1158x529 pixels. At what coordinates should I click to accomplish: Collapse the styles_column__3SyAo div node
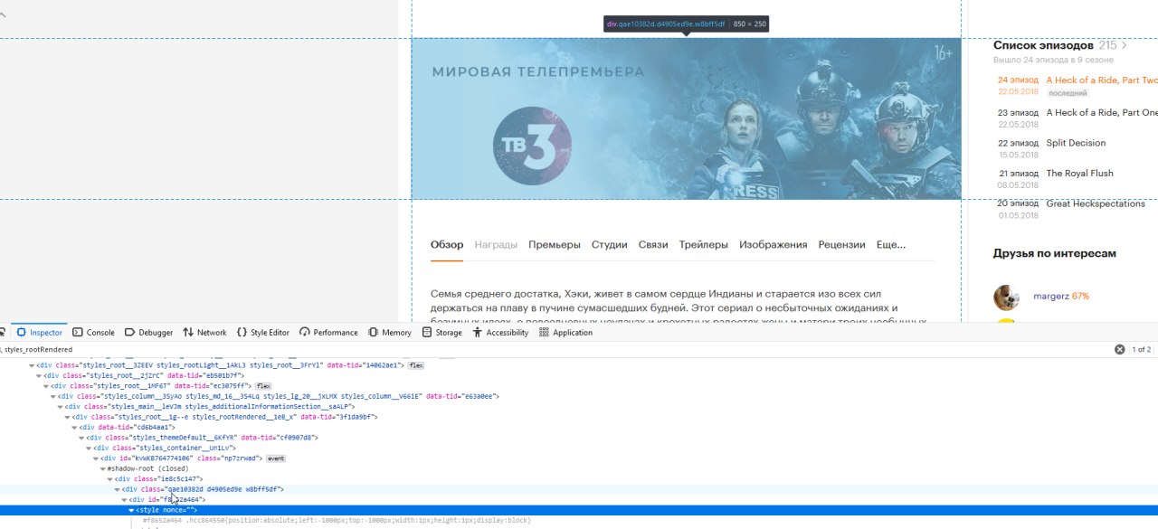(54, 396)
